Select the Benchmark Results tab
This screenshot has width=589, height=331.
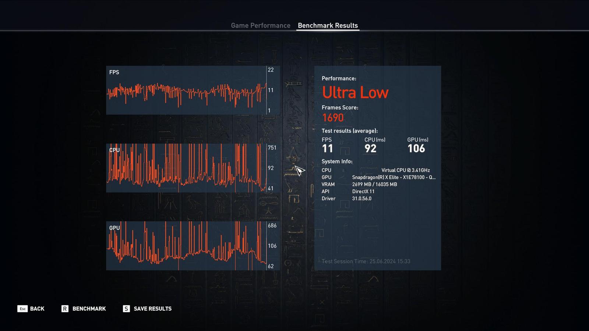click(x=328, y=25)
